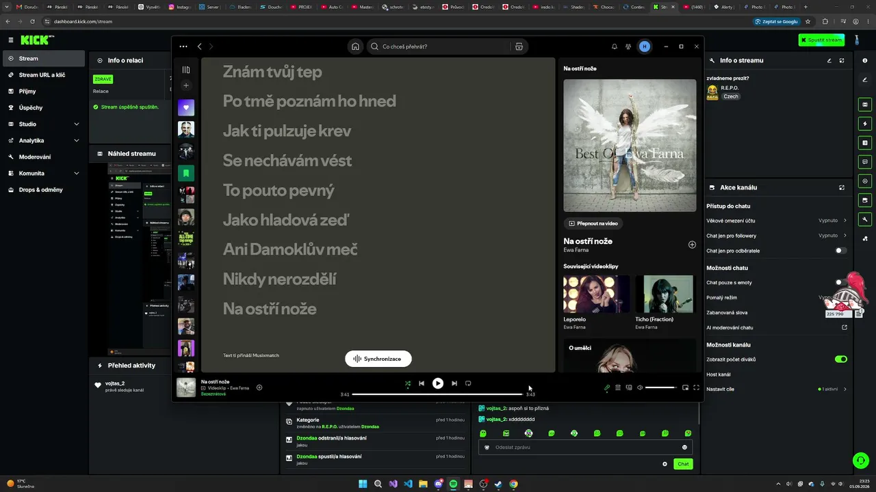Open Drops & odměny page
The width and height of the screenshot is (876, 492).
(44, 189)
